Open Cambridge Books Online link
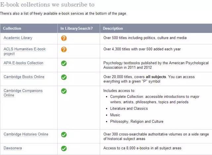The image size is (212, 155). point(24,77)
